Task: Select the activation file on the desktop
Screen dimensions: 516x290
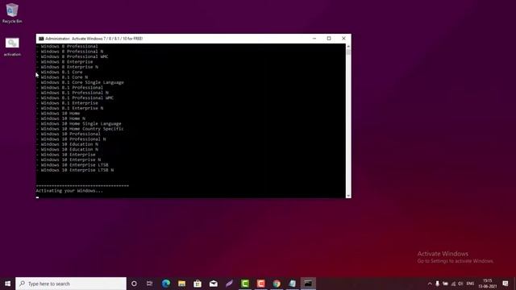Action: pos(12,47)
